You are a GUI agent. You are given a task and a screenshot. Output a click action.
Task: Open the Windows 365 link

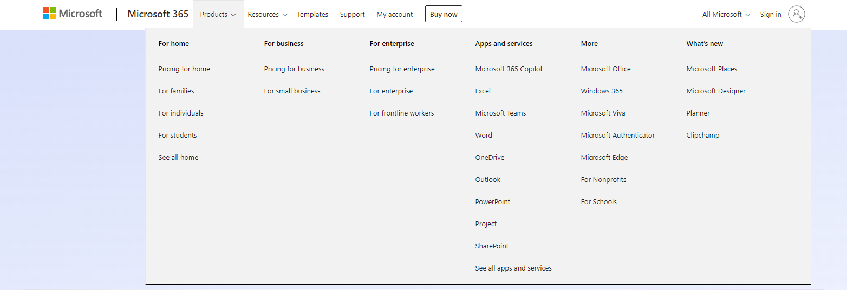point(602,91)
